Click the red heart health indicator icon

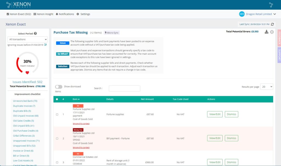(x=27, y=73)
